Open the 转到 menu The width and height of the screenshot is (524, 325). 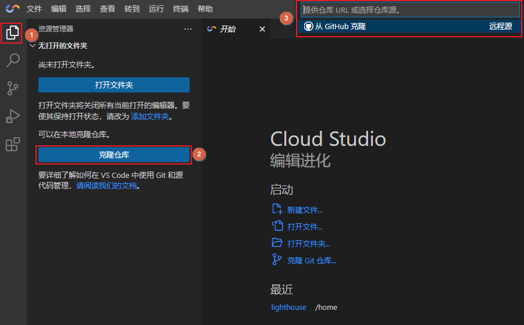coord(132,9)
